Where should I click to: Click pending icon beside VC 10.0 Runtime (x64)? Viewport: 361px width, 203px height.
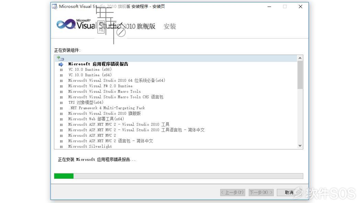[61, 75]
